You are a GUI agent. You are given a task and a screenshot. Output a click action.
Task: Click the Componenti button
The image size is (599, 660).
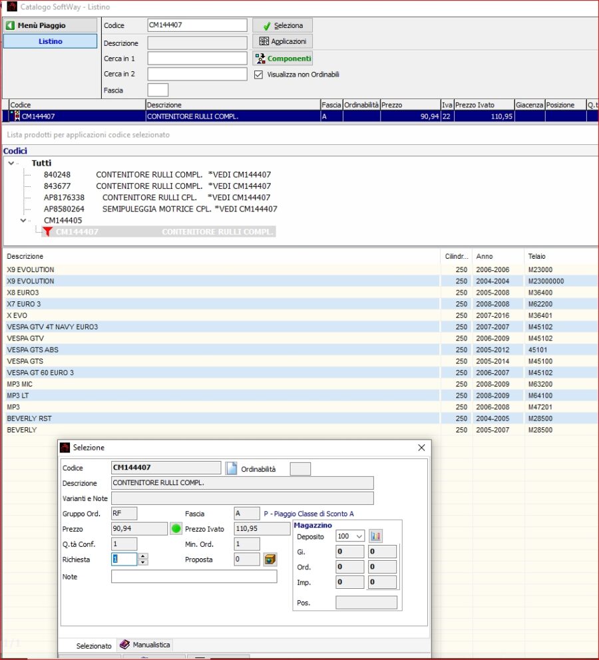282,59
